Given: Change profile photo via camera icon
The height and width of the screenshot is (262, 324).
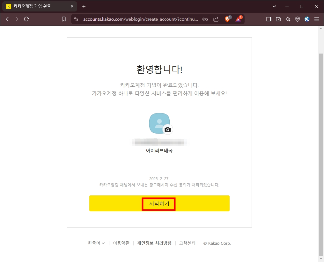Looking at the screenshot, I should coord(168,129).
